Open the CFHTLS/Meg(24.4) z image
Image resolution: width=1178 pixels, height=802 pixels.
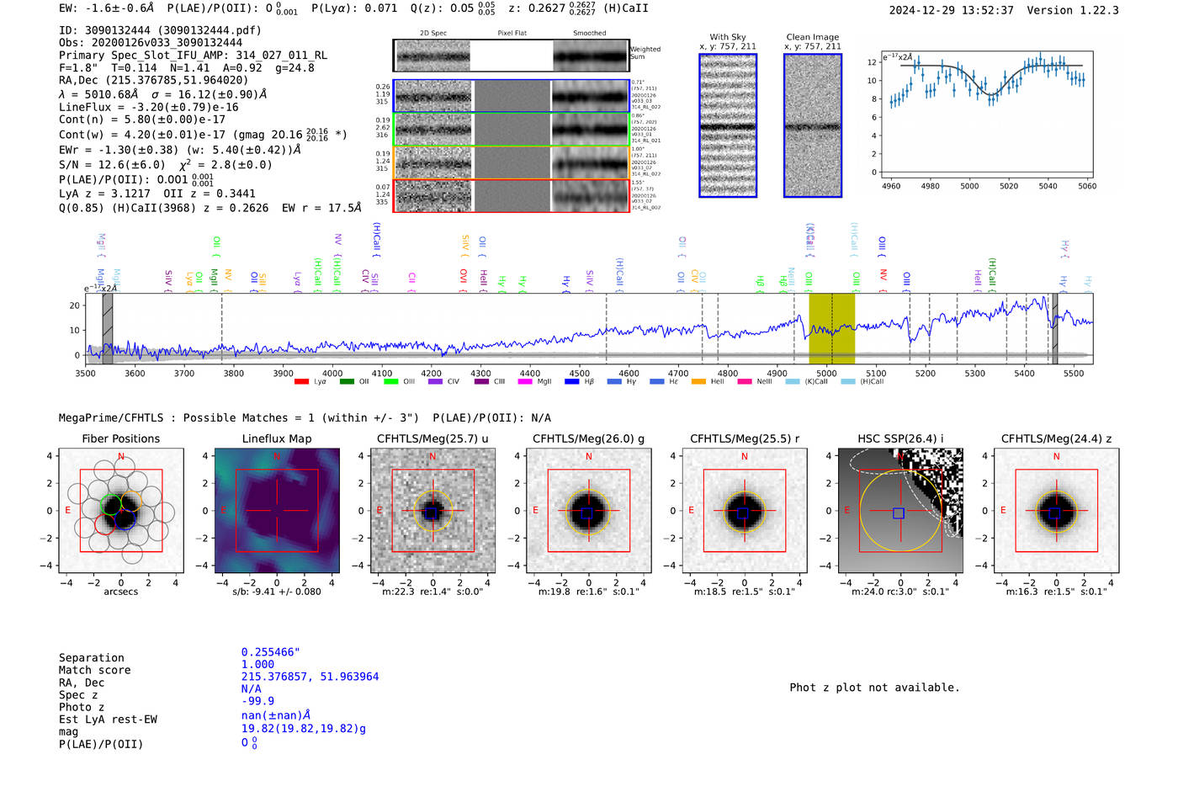pos(1056,511)
